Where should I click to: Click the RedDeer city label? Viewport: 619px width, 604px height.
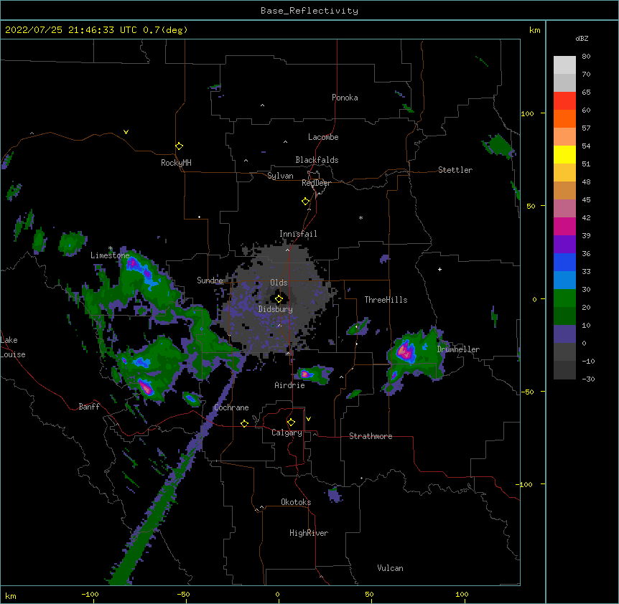[316, 183]
